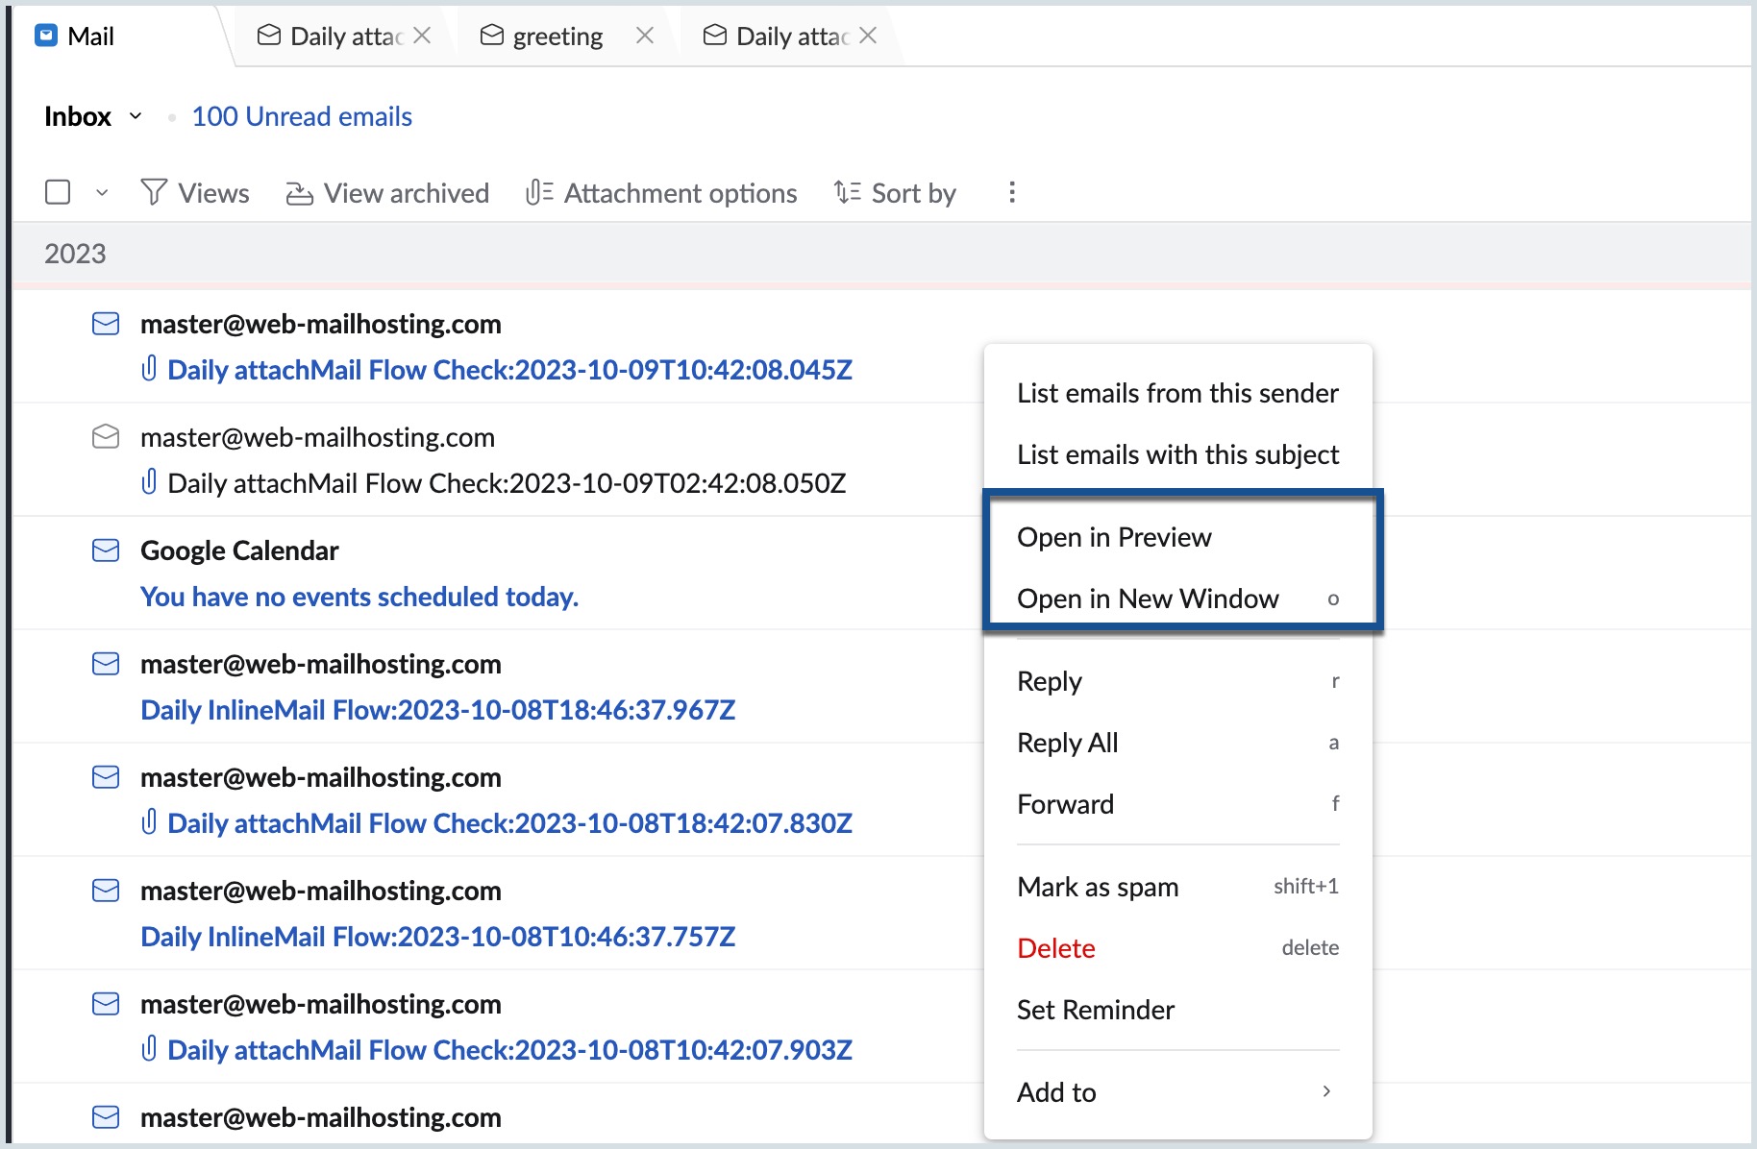1757x1149 pixels.
Task: Click envelope icon of 18:46:37.967Z InlineMail email
Action: [106, 664]
